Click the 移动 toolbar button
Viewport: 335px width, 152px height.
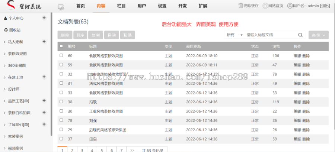tap(112, 35)
